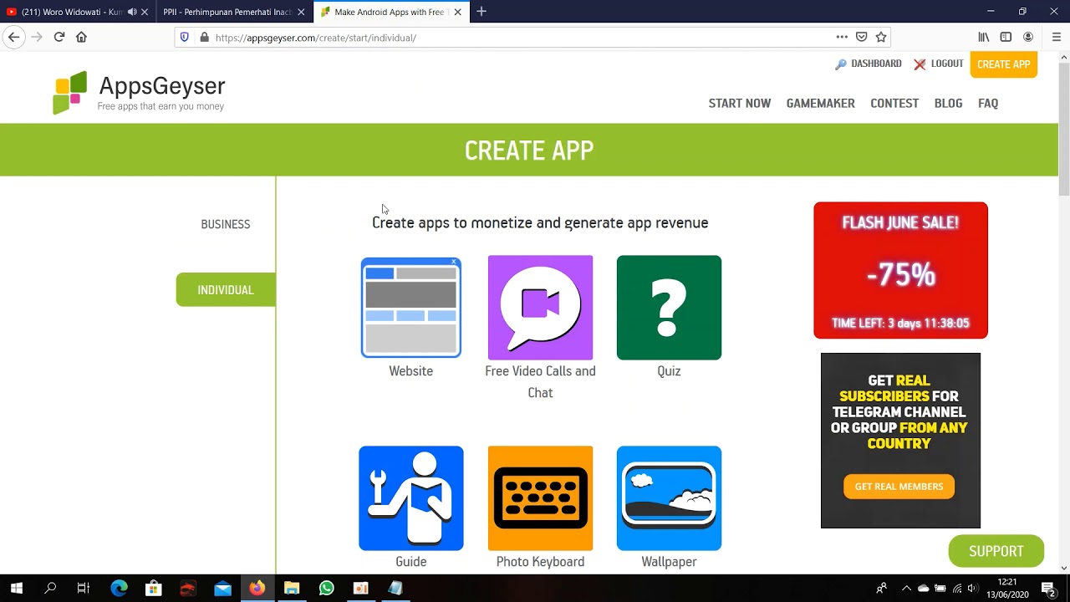Screen dimensions: 1070x602
Task: Click the GET REAL MEMBERS button
Action: [899, 487]
